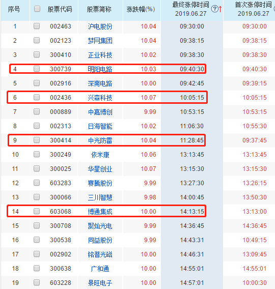Screen dimensions: 275x289
Task: Click the question mark help icon
Action: click(214, 9)
